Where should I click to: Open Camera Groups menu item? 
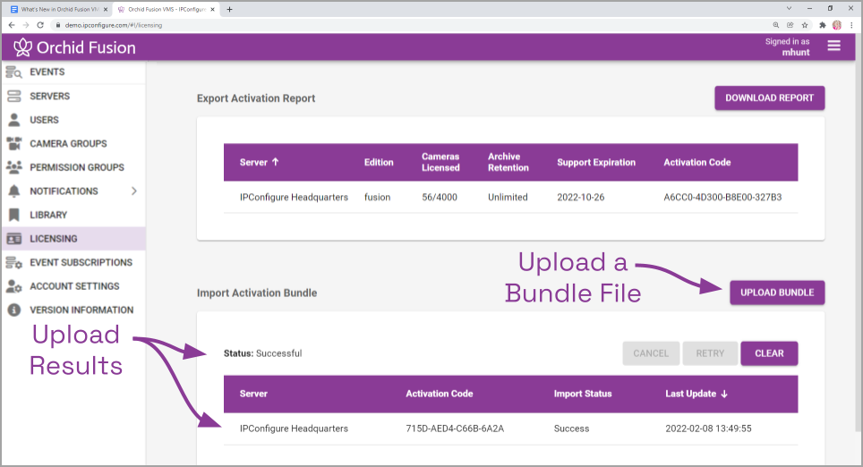[x=68, y=143]
